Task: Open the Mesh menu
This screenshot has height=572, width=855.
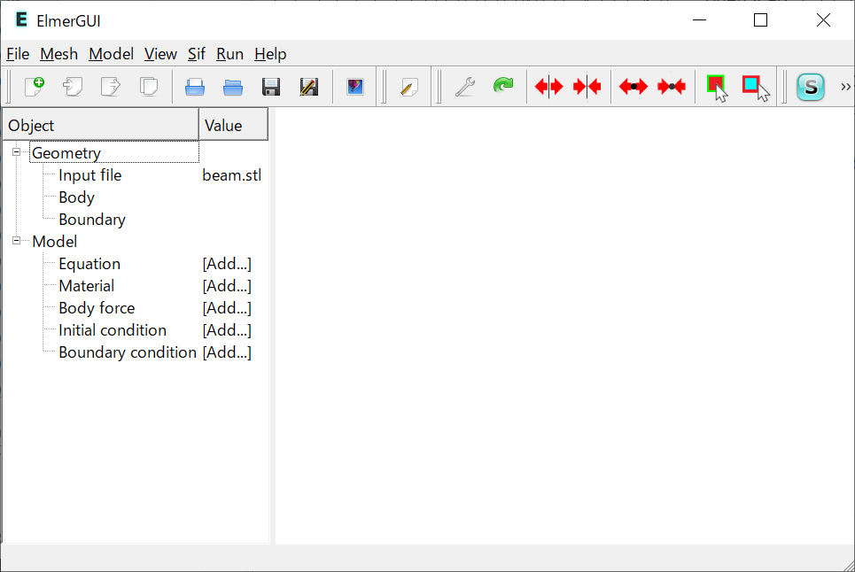Action: pos(58,54)
